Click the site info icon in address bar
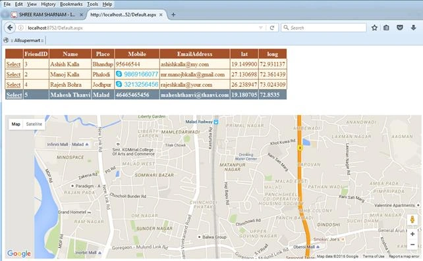The width and height of the screenshot is (423, 261). click(21, 28)
